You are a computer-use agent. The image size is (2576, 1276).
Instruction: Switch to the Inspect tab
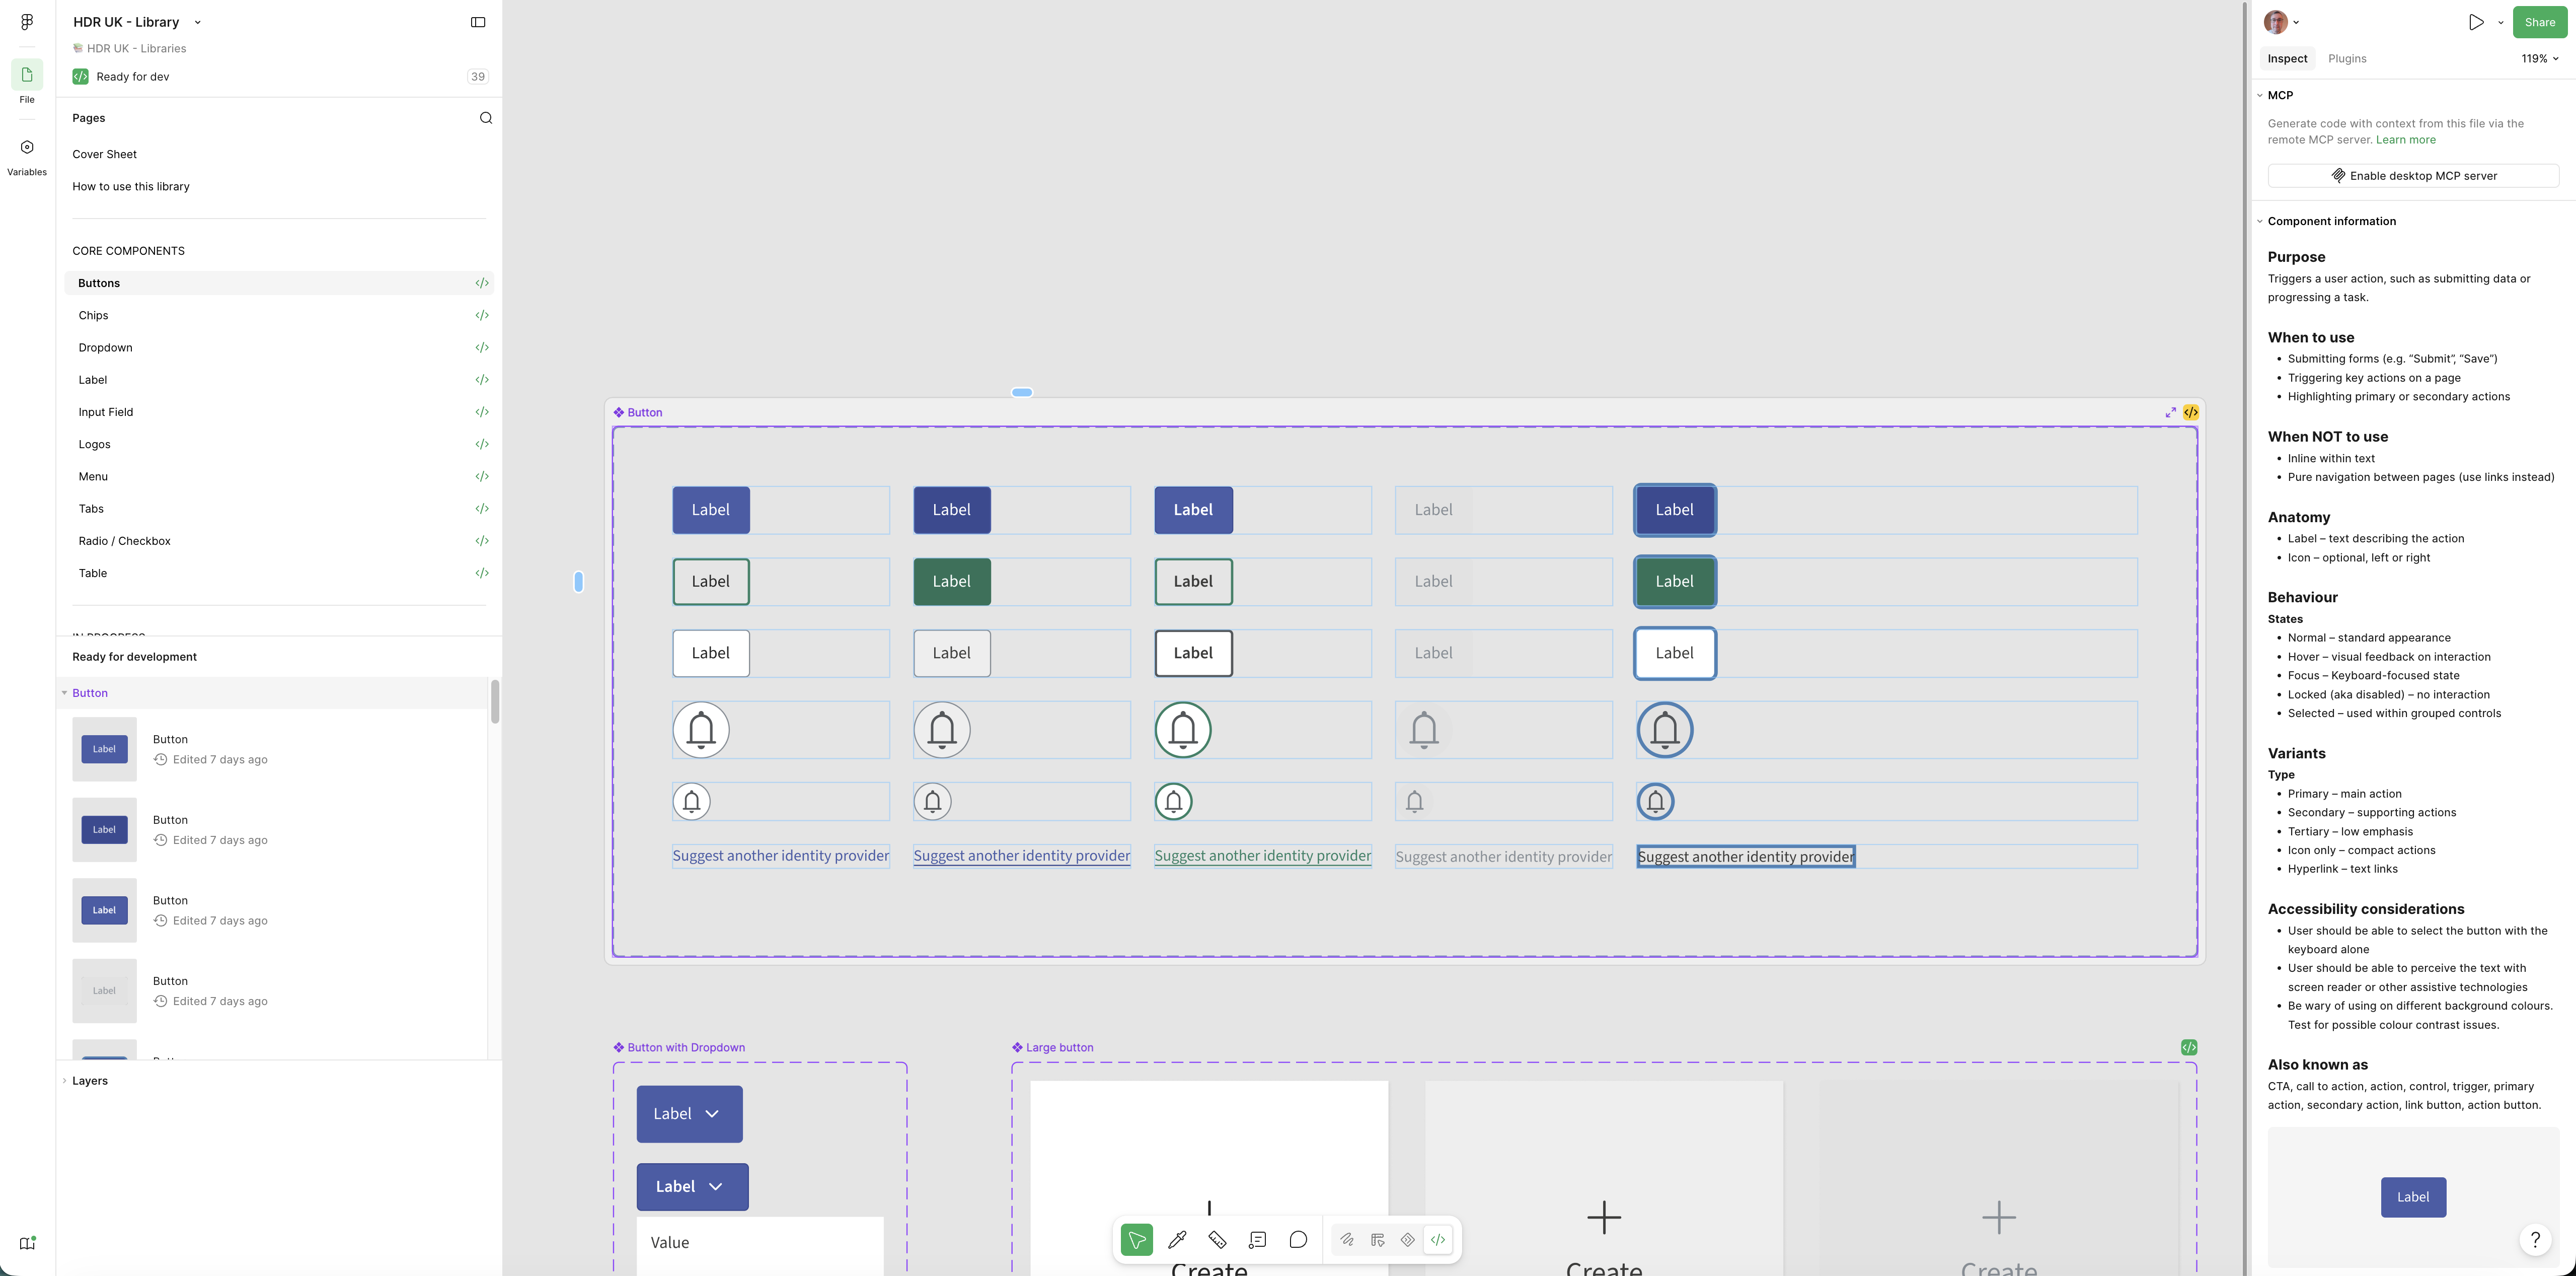(x=2287, y=59)
